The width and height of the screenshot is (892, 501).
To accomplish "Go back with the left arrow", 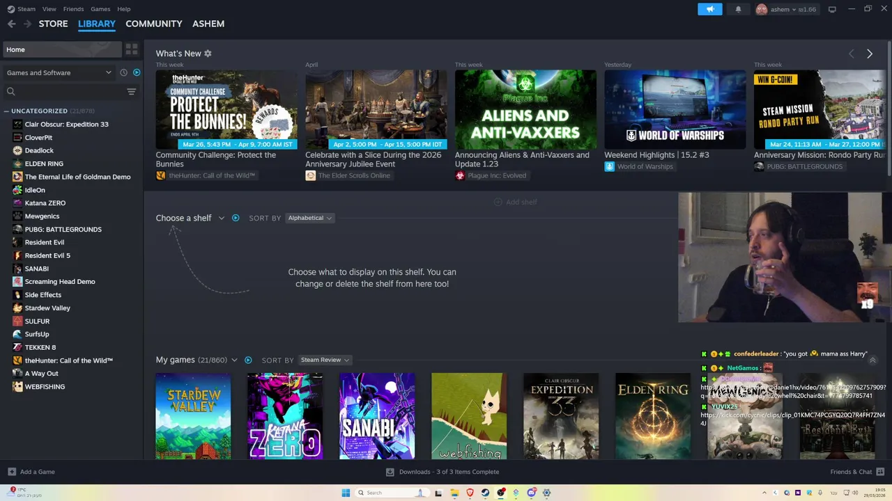I will click(11, 24).
